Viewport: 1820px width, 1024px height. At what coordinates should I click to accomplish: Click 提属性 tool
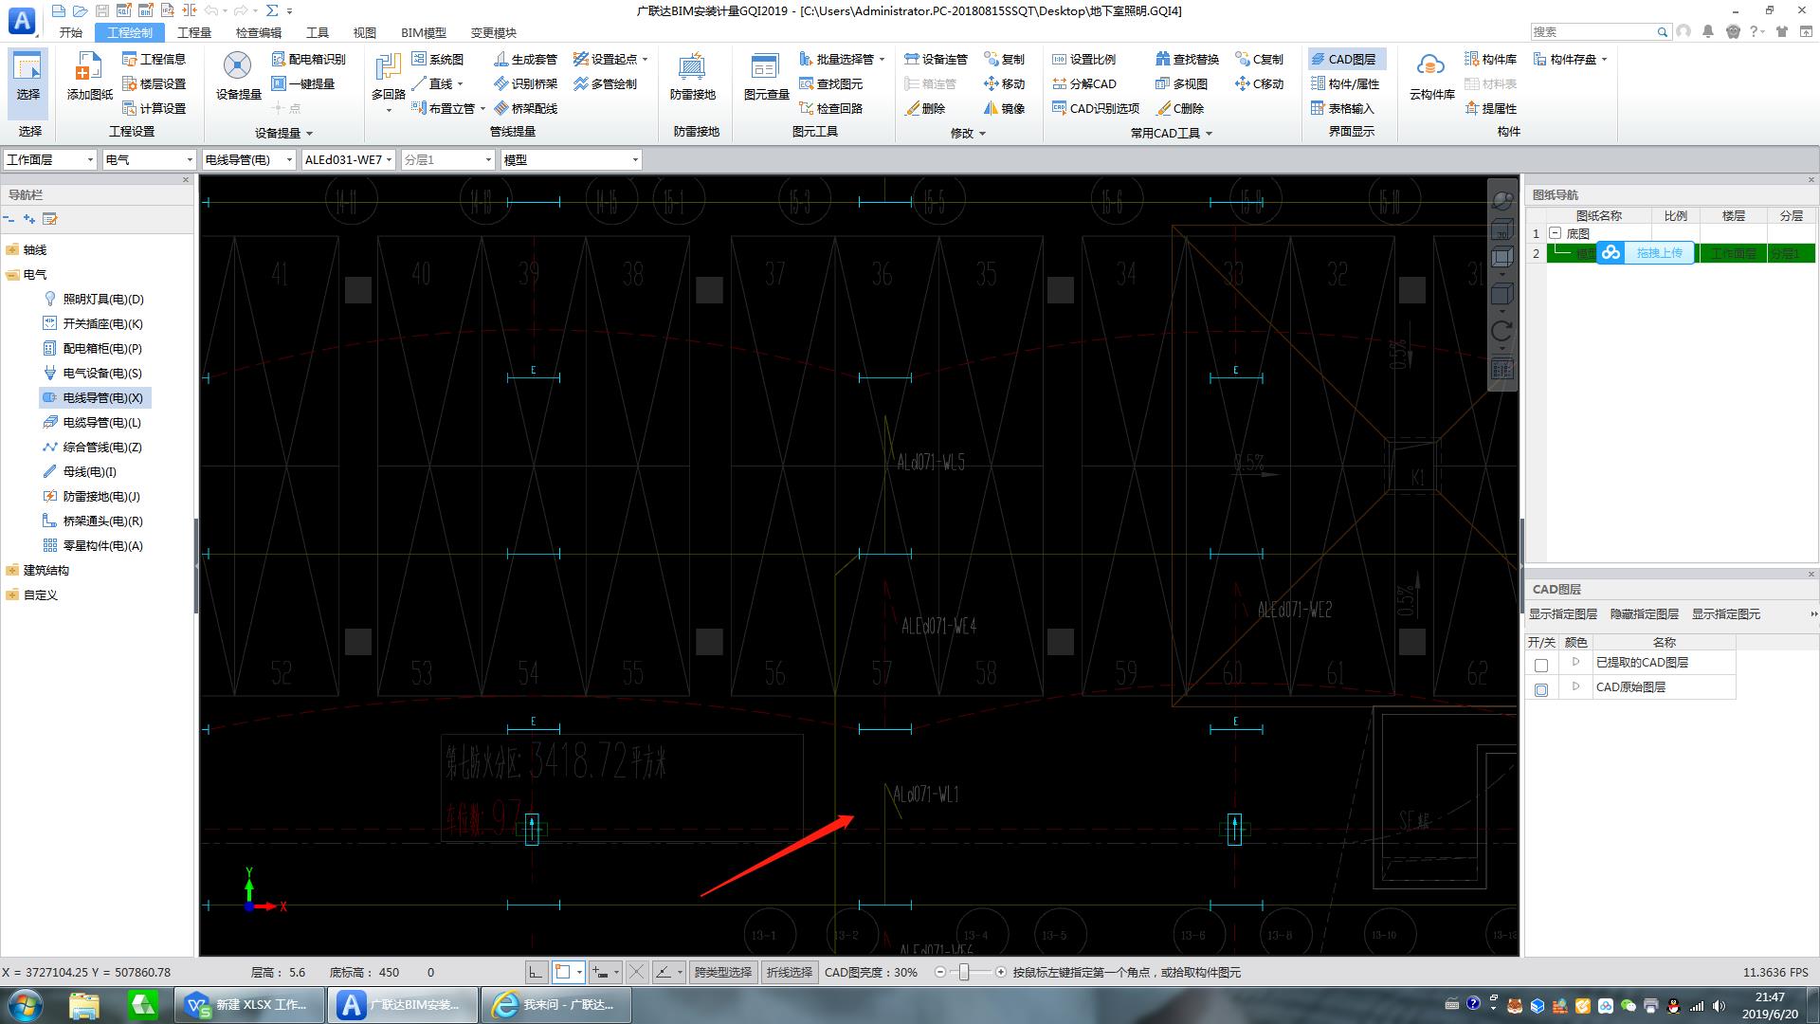pos(1490,108)
